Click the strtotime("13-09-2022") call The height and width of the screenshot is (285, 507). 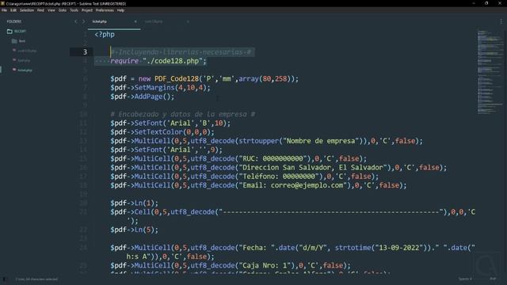(x=381, y=248)
